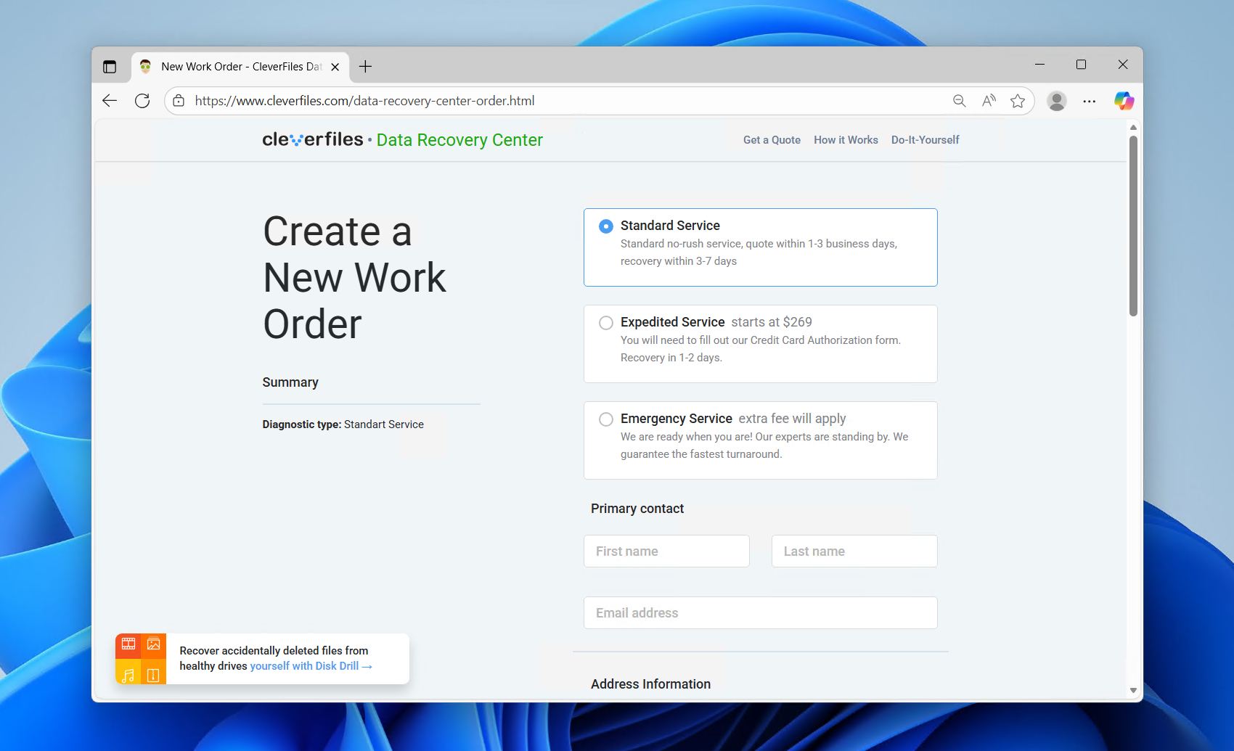Click the favorites star icon
Screen dimensions: 1234x751
coord(1018,101)
